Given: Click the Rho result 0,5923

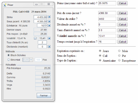Looking at the screenshot, I should pos(43,89).
